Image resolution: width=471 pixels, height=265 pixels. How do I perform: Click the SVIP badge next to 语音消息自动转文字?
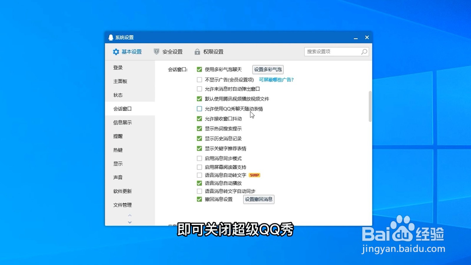pos(254,175)
